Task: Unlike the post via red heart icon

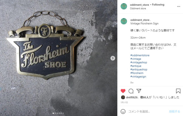Action: pyautogui.click(x=123, y=91)
